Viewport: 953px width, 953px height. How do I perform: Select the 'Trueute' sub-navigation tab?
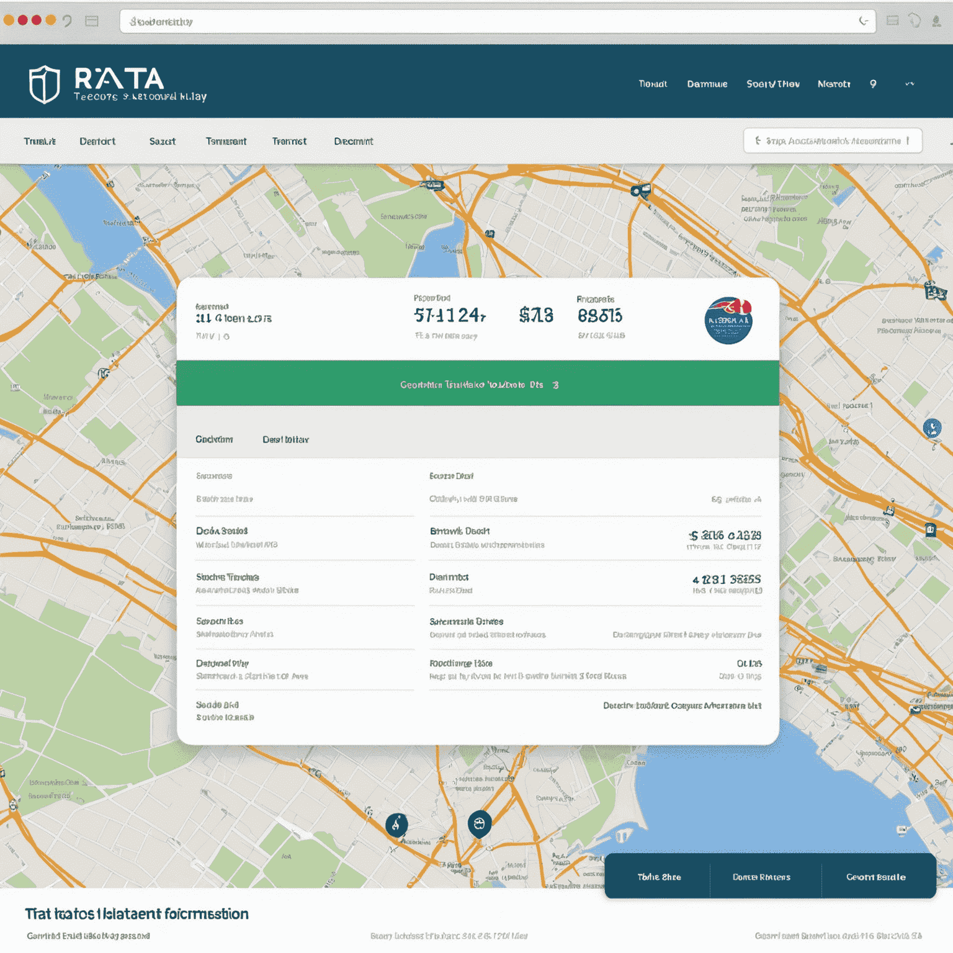coord(40,141)
